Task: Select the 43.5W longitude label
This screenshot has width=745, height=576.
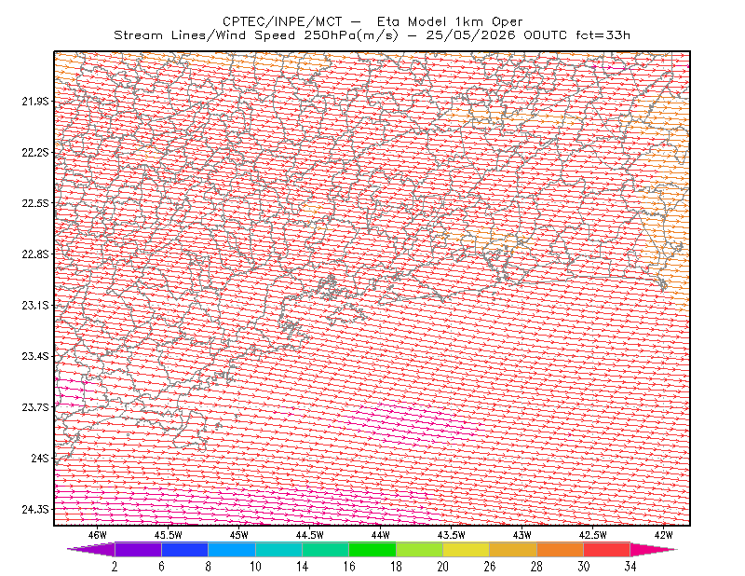Action: [x=452, y=535]
